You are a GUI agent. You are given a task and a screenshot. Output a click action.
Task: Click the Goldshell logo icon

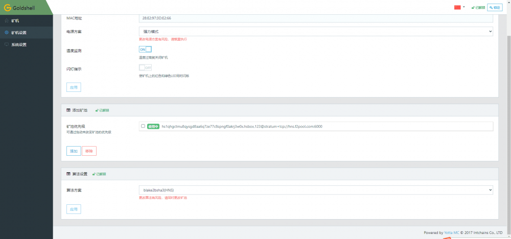(x=8, y=8)
